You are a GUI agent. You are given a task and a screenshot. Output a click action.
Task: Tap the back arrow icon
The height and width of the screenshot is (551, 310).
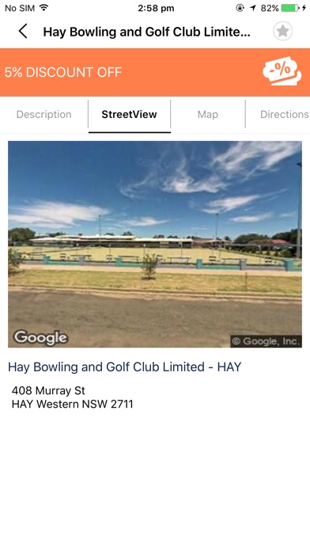23,32
